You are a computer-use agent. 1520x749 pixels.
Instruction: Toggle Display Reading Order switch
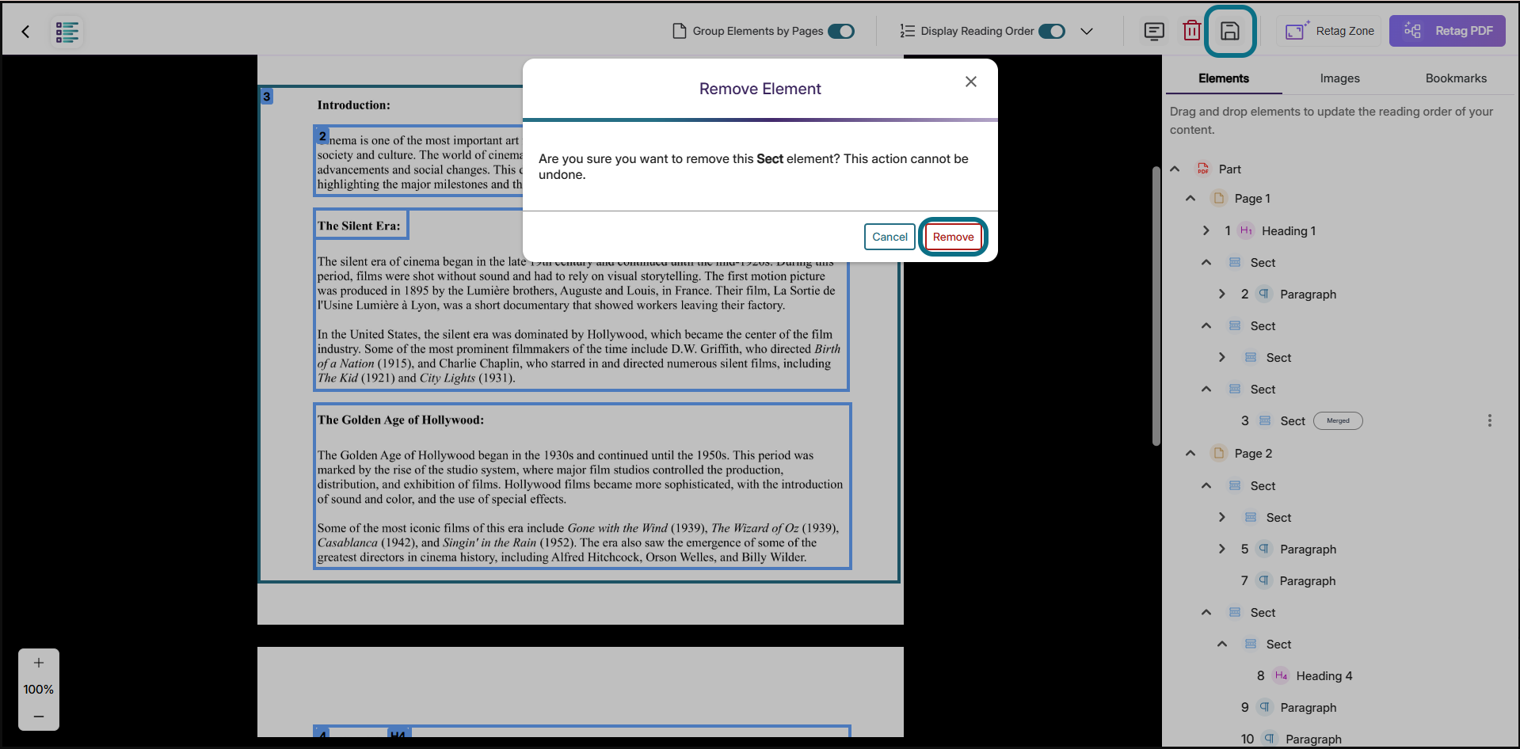[1052, 31]
